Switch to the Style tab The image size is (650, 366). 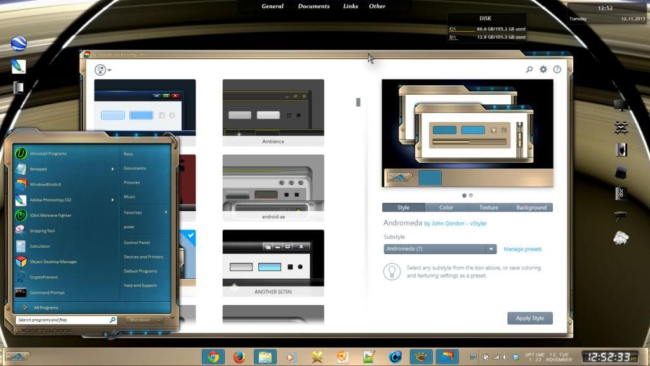(403, 208)
